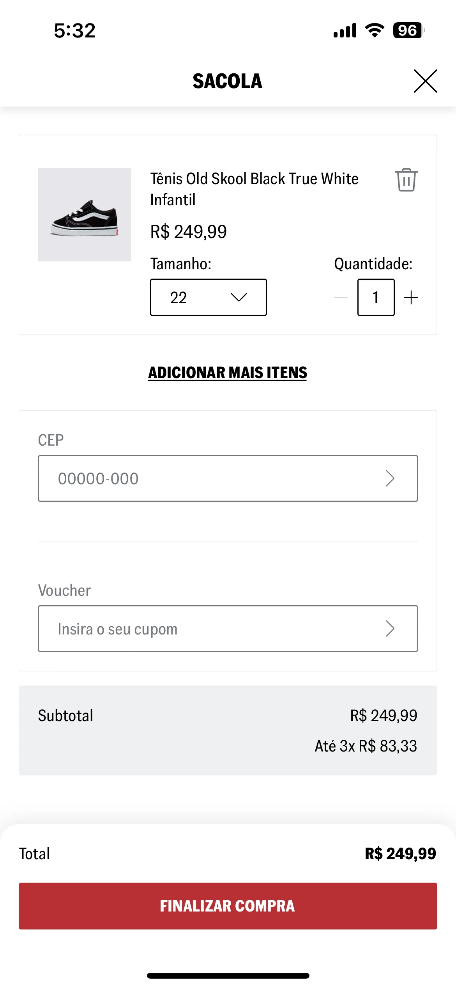
Task: Apply voucher using the arrow icon
Action: pos(390,629)
